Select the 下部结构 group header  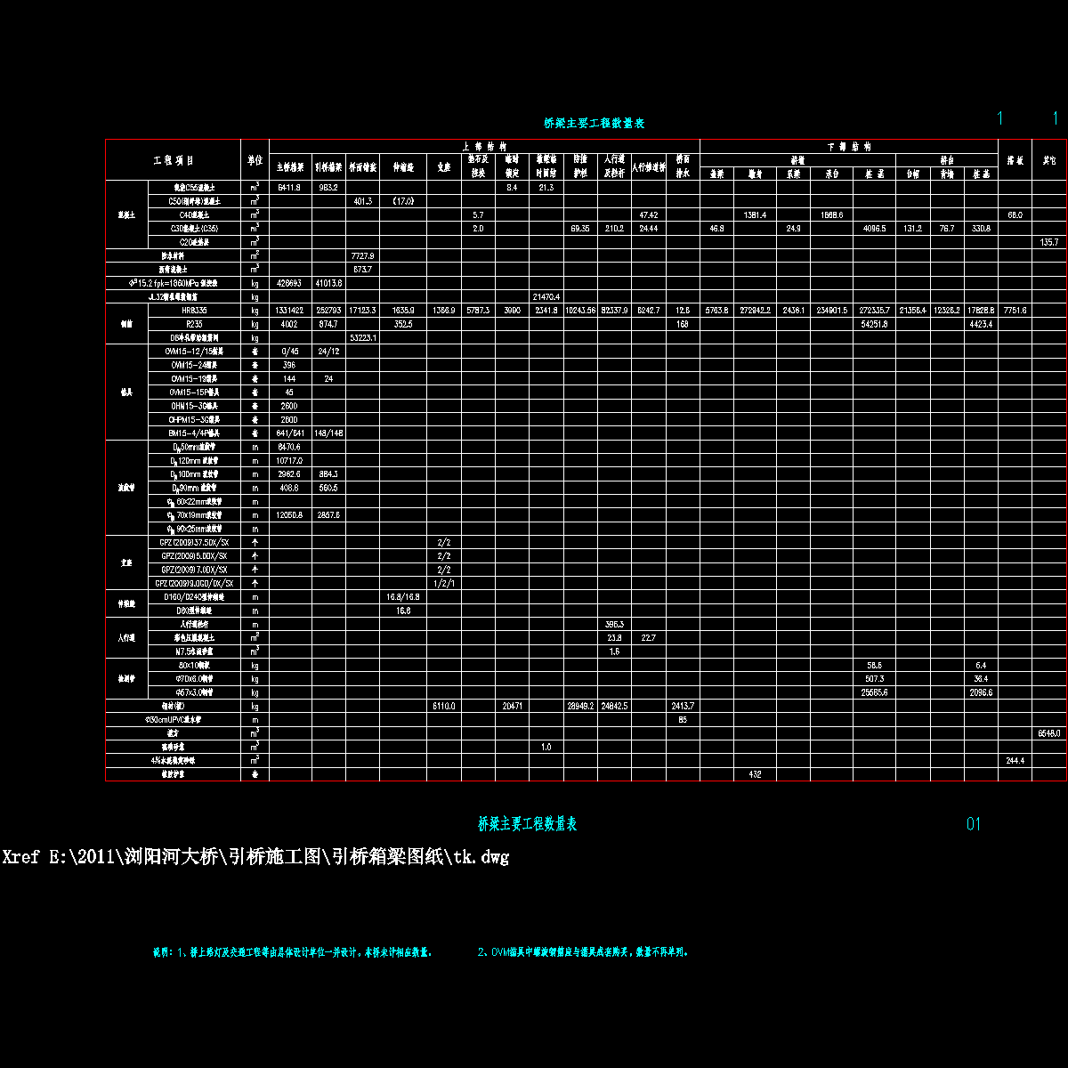pyautogui.click(x=849, y=146)
